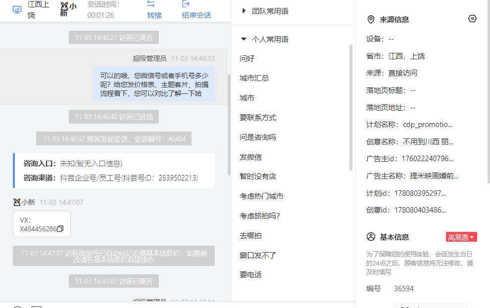
Task: Choose the 暂时没有店 quick phrase
Action: tap(258, 176)
